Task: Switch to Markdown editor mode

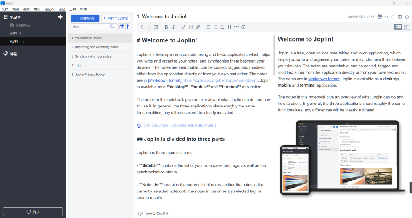Action: pyautogui.click(x=398, y=27)
